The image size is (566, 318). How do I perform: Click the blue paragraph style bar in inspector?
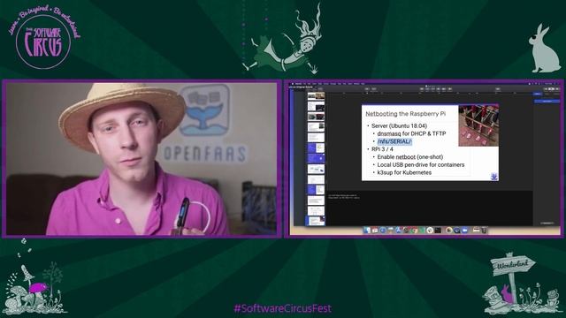tap(547, 102)
